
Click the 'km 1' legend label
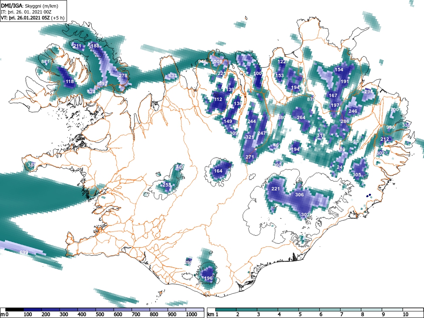click(213, 315)
